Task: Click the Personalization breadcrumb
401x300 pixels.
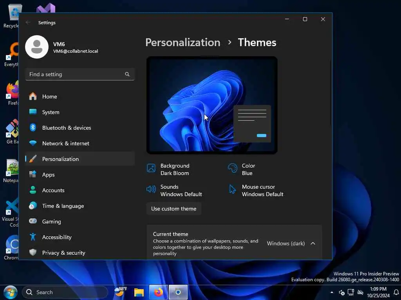Action: (183, 42)
